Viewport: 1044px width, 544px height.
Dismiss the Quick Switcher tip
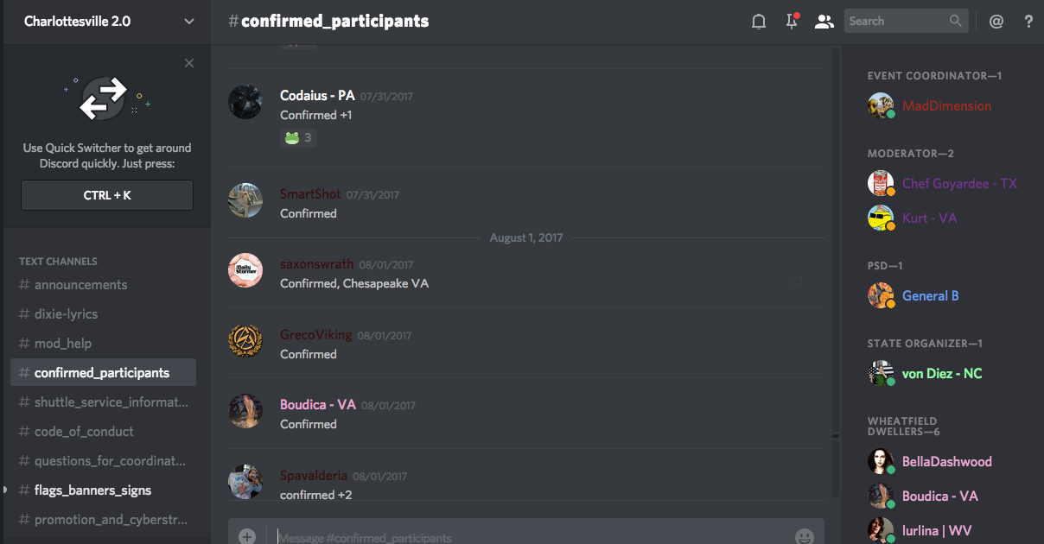189,63
